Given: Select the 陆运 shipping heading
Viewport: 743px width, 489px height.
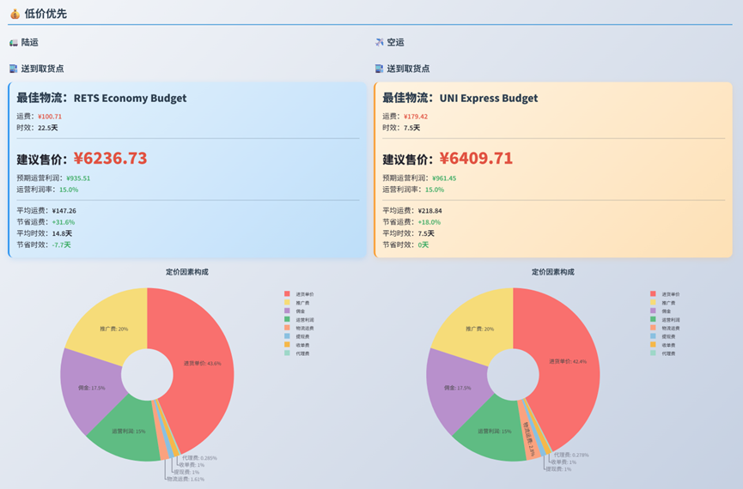Looking at the screenshot, I should (30, 42).
